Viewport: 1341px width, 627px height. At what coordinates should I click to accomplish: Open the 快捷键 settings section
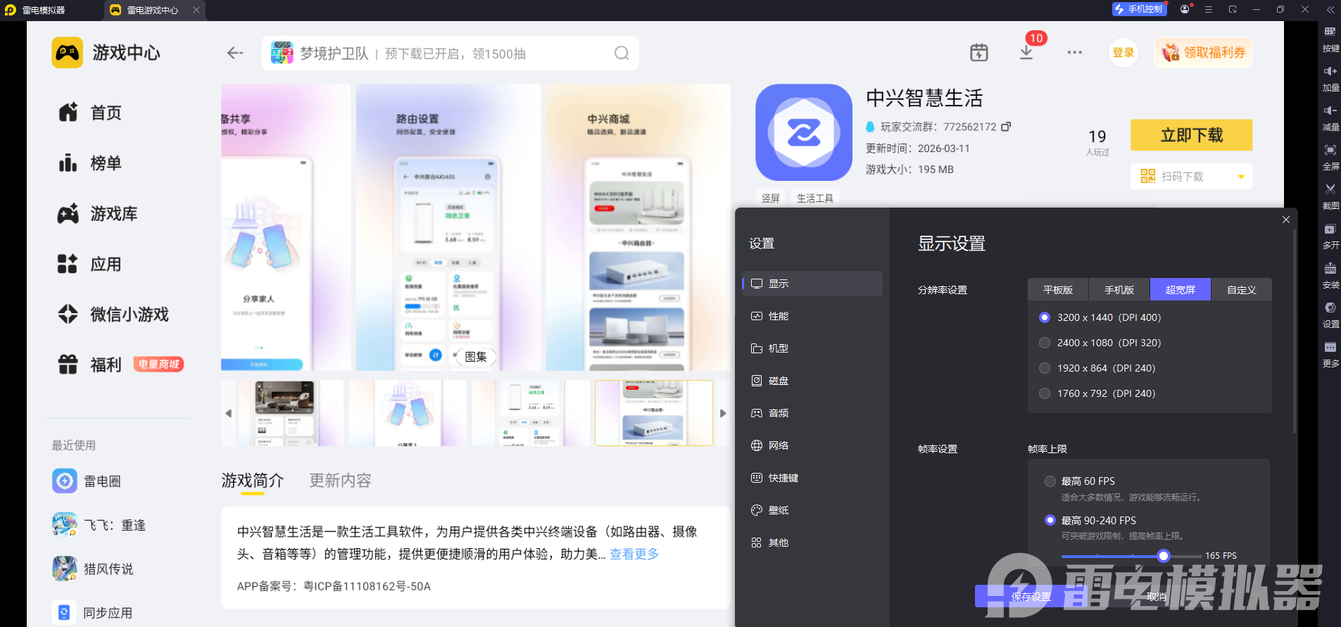tap(812, 478)
